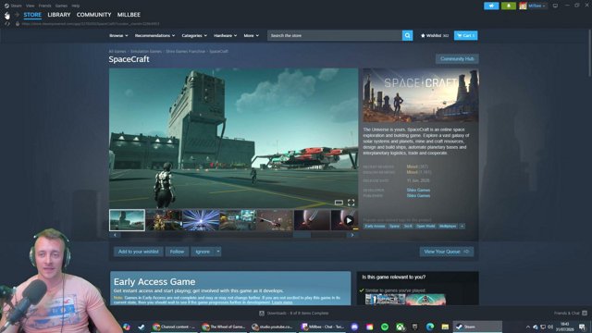Open the Steam menu
The image size is (592, 333).
coord(17,6)
